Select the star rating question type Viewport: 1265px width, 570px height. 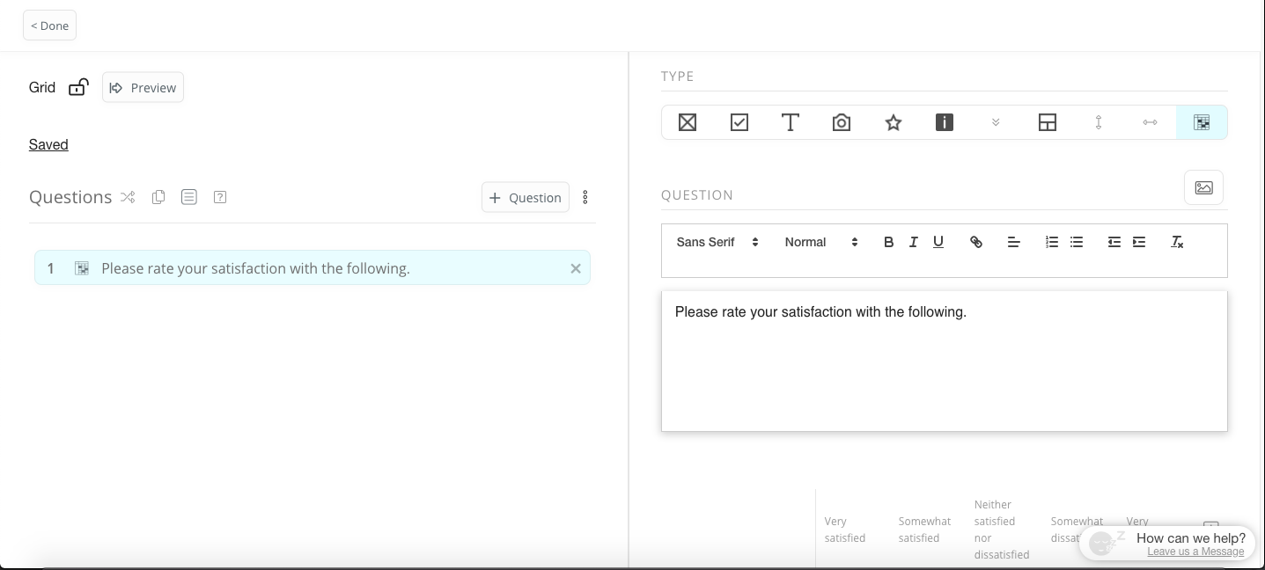(x=894, y=122)
